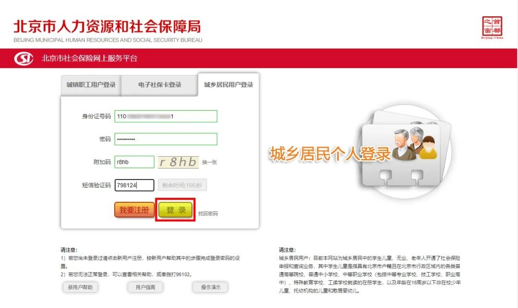Click the note mentioning 96102 hotline
Viewport: 518px width, 308px height.
(x=127, y=274)
